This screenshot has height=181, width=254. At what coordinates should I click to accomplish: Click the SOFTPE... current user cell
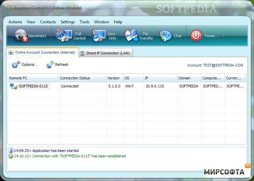click(x=235, y=86)
